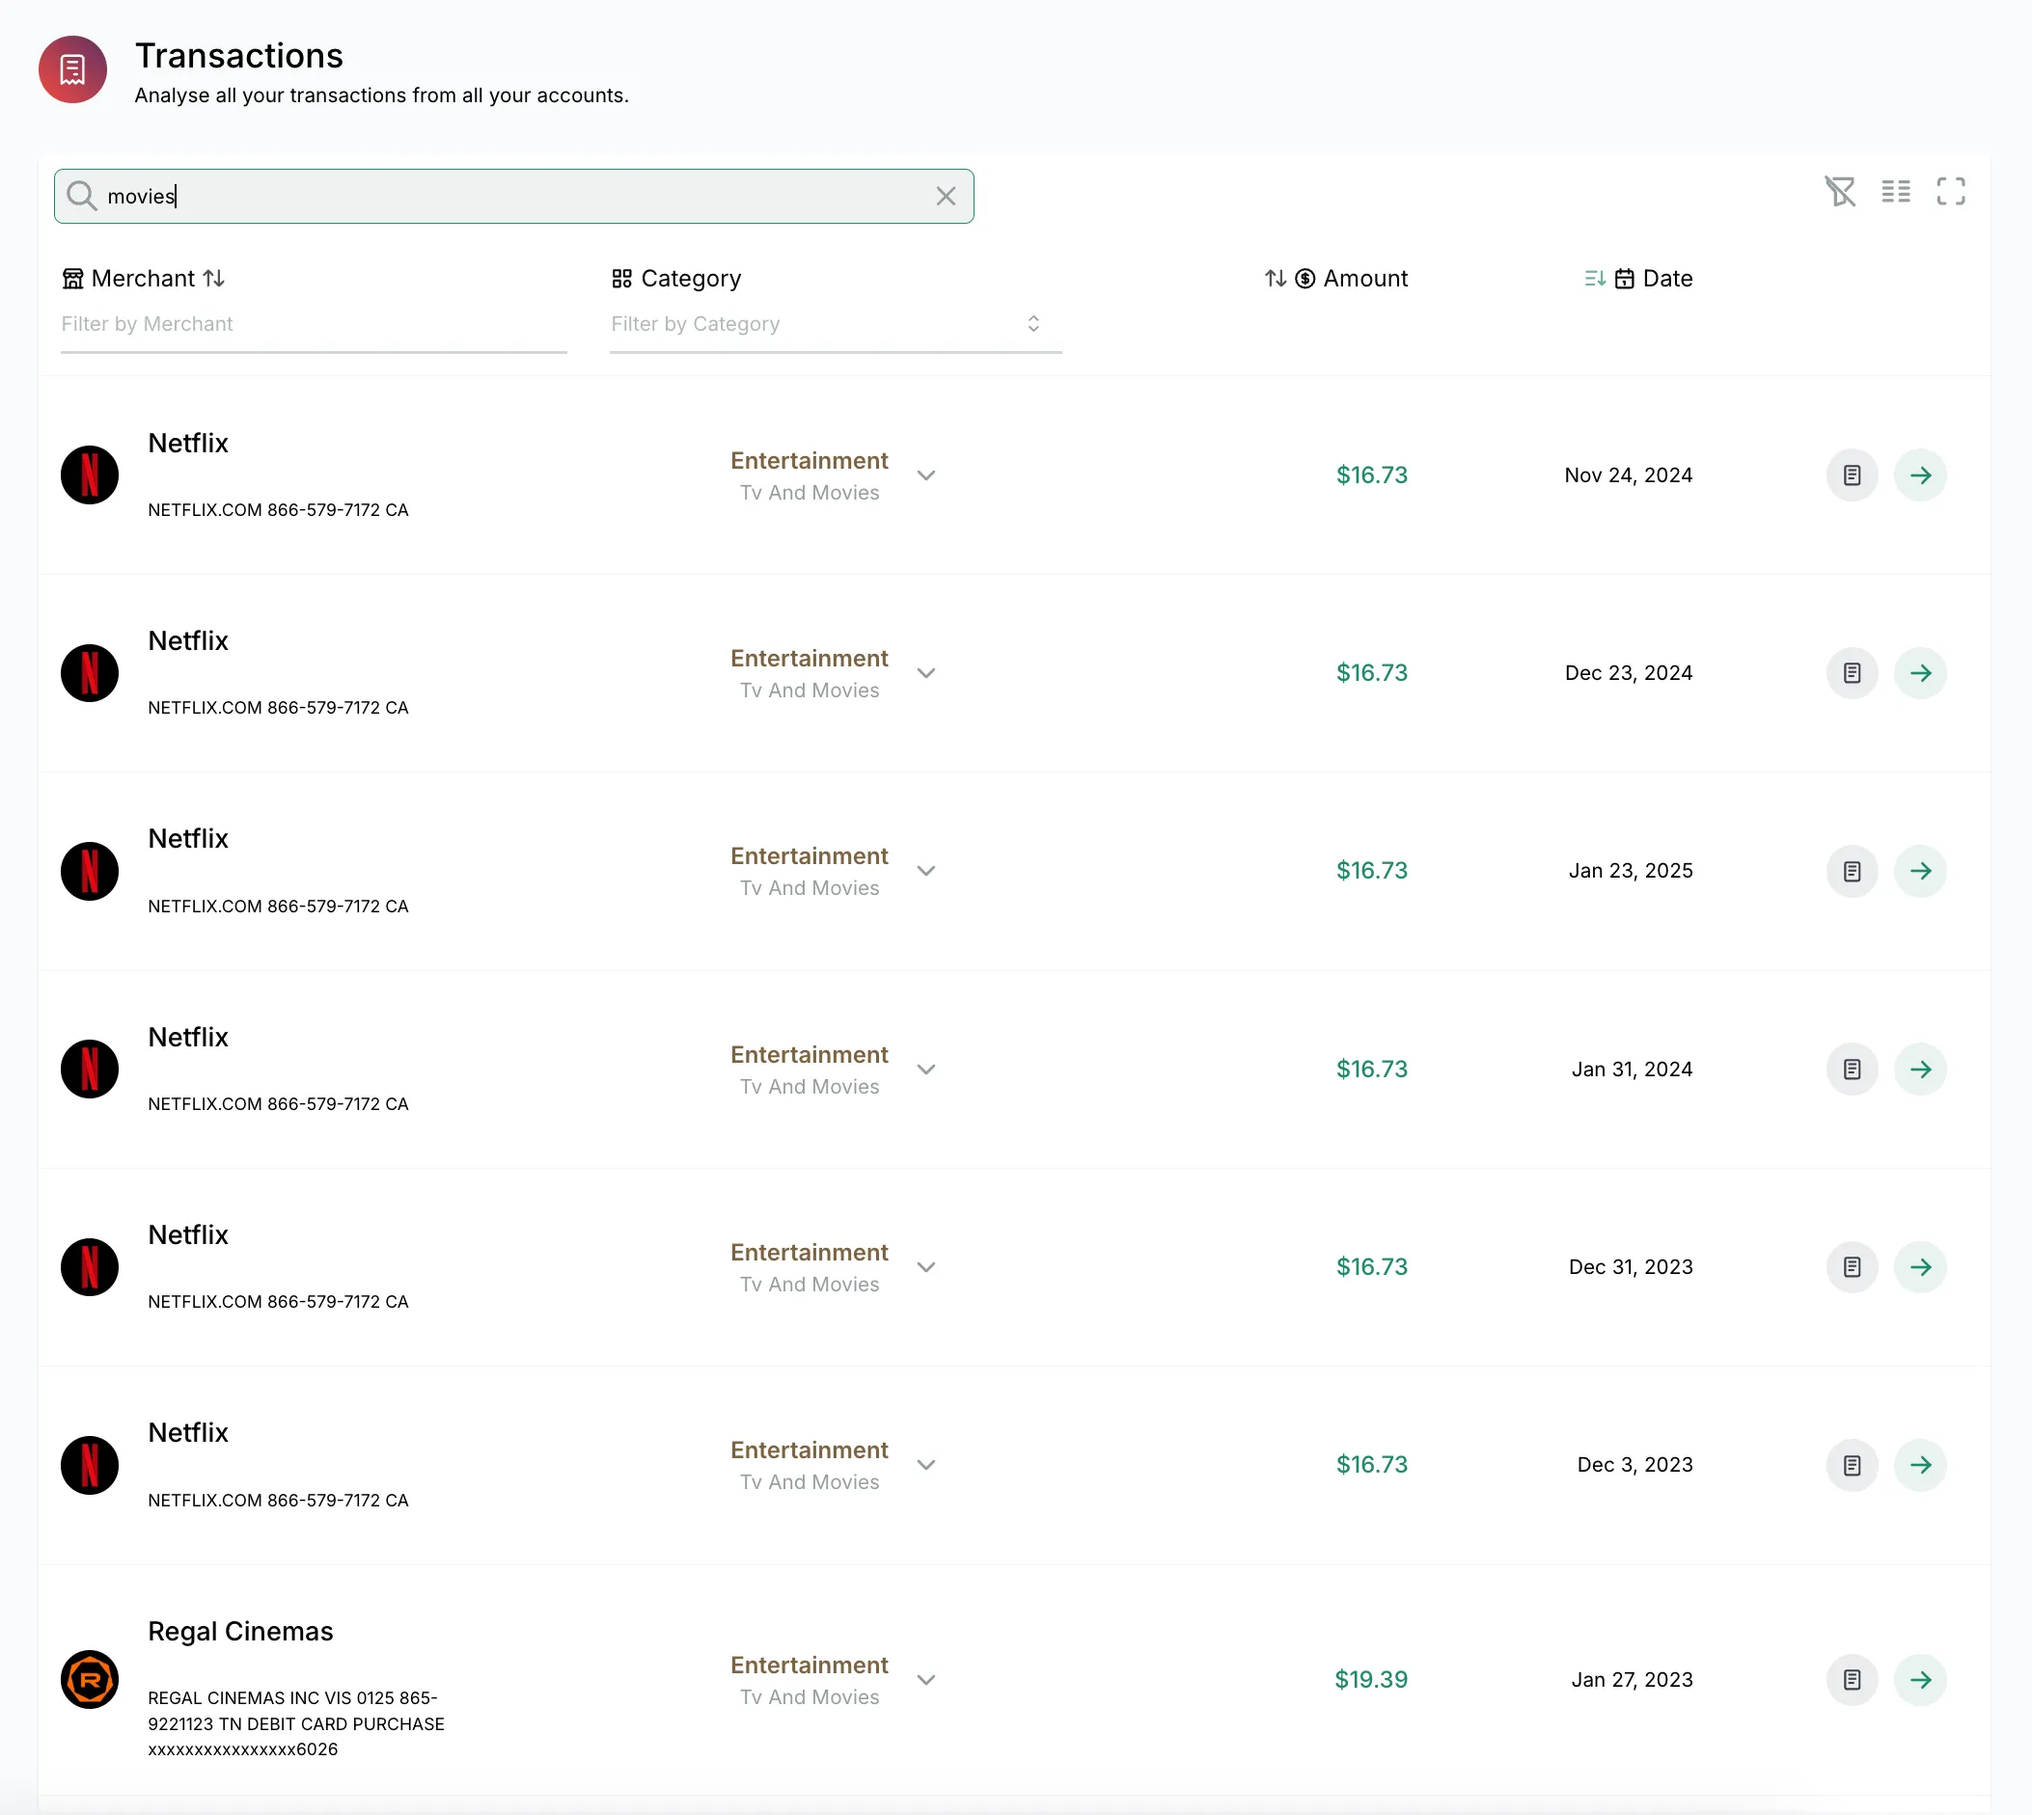
Task: Open receipt details for Nov 24, 2024
Action: coord(1852,475)
